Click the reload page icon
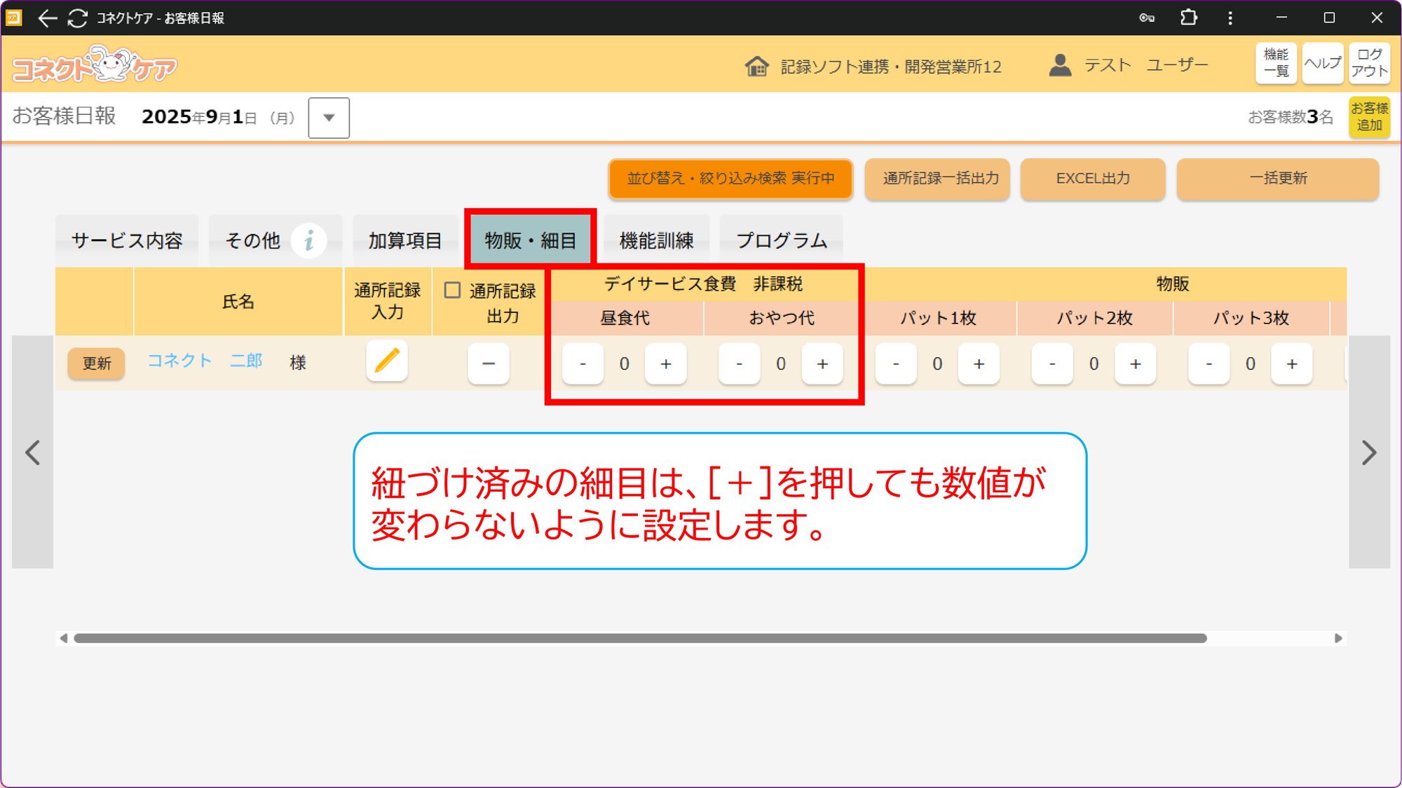The width and height of the screenshot is (1402, 788). (x=78, y=18)
